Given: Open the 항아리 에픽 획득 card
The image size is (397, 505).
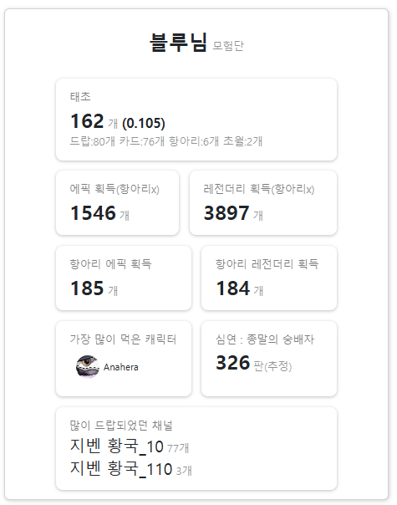Looking at the screenshot, I should (x=124, y=278).
